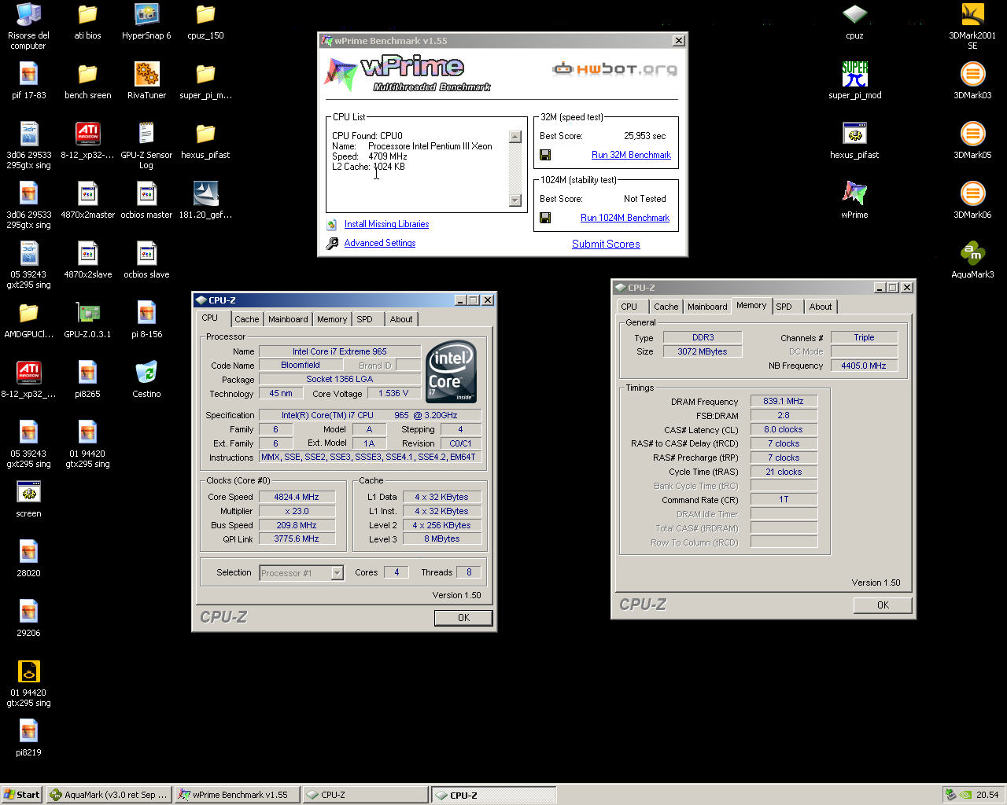
Task: Open About tab in left CPU-Z window
Action: [x=401, y=319]
